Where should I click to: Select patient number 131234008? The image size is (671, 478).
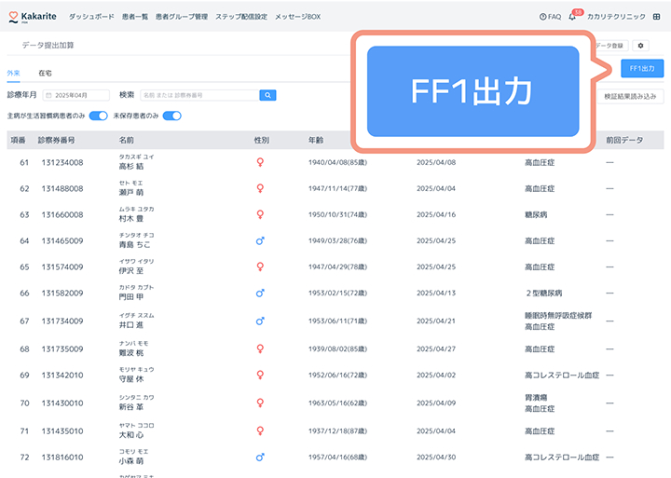[62, 163]
